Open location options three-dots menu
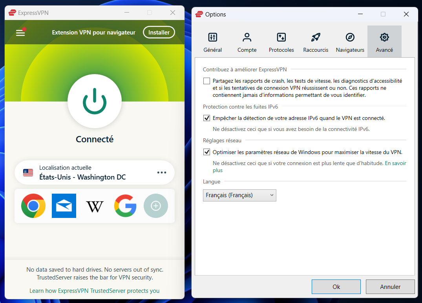This screenshot has width=422, height=303. 162,172
